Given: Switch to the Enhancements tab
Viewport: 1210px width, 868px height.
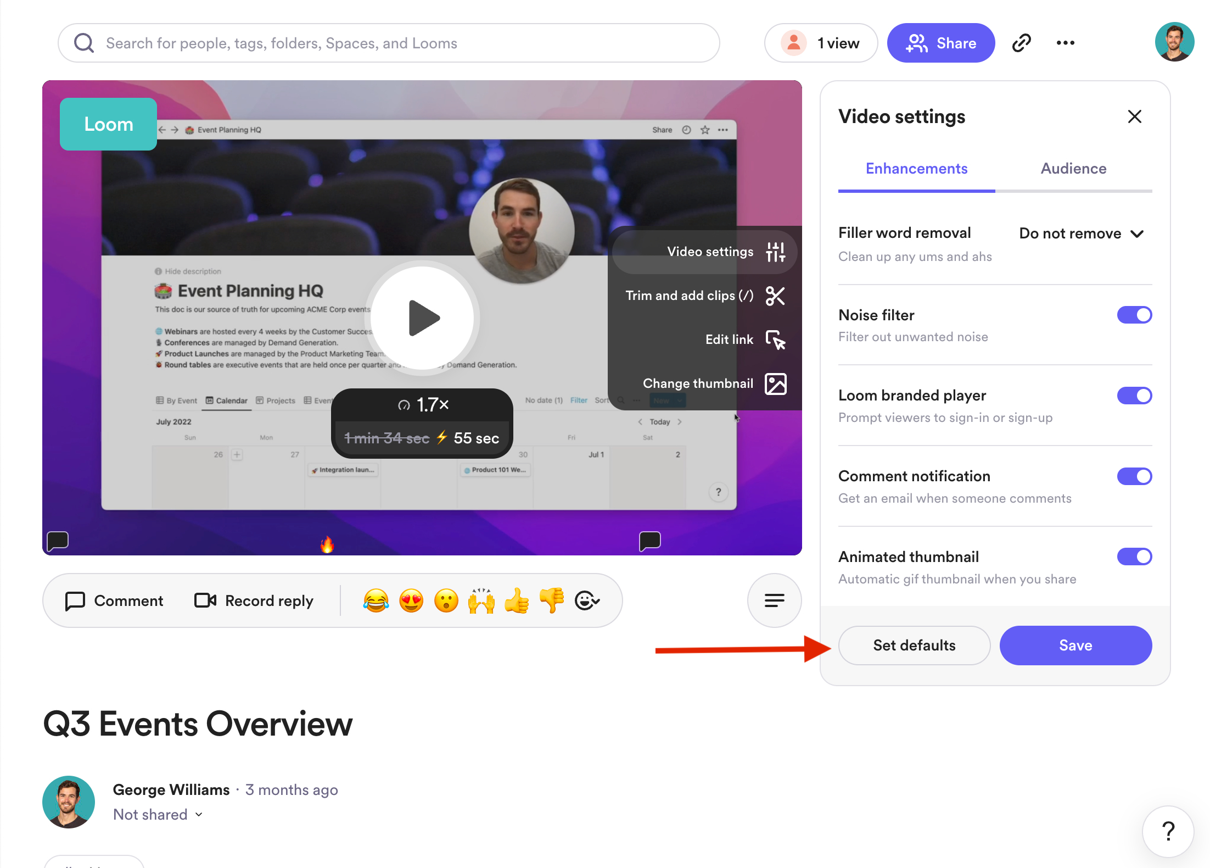Looking at the screenshot, I should [916, 169].
